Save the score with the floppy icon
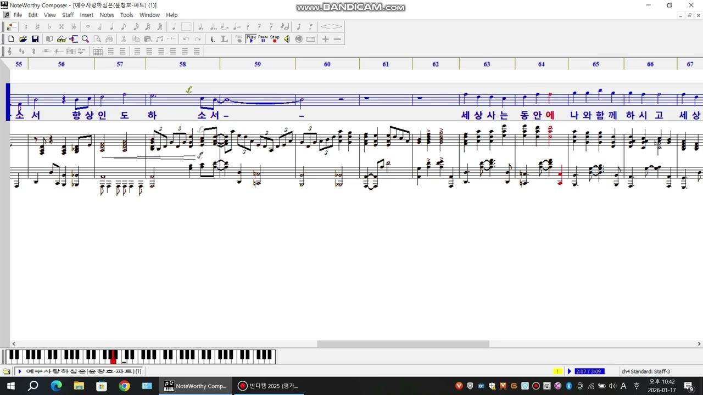The width and height of the screenshot is (703, 395). (35, 39)
